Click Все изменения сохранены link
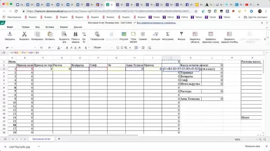 [156, 23]
